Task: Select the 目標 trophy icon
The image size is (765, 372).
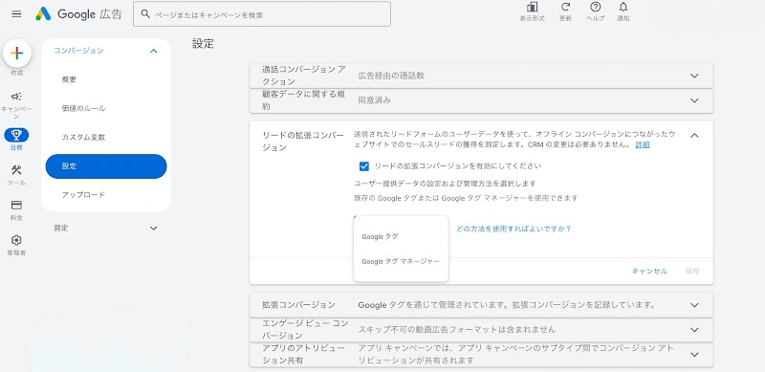Action: 16,135
